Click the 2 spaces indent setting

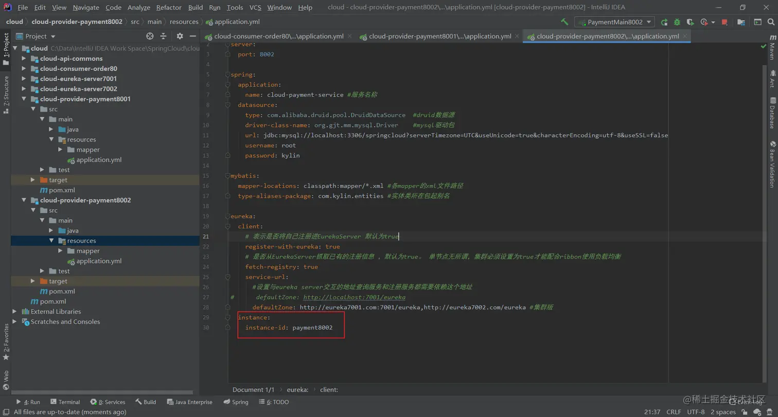click(723, 412)
